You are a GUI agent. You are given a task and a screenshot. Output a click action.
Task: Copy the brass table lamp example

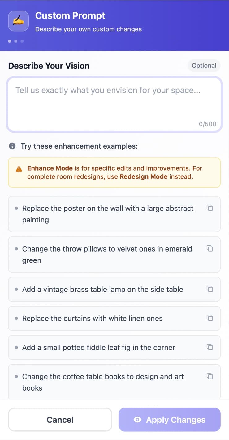(210, 289)
